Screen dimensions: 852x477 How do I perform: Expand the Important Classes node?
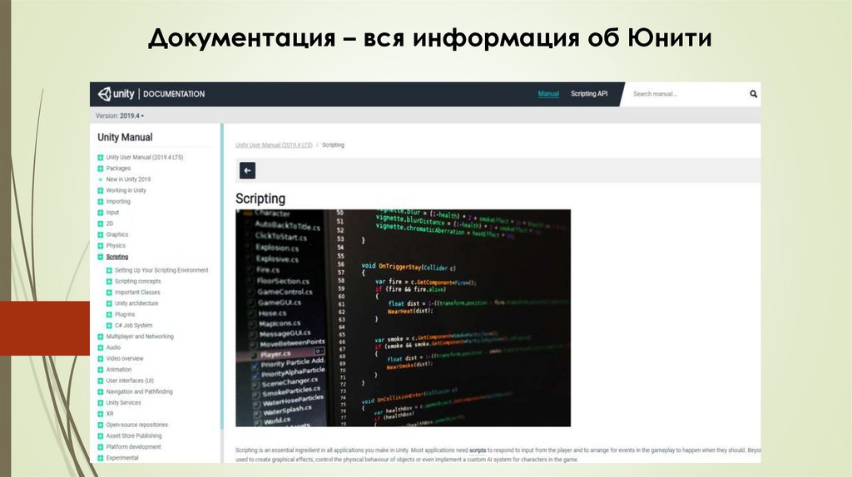(109, 293)
